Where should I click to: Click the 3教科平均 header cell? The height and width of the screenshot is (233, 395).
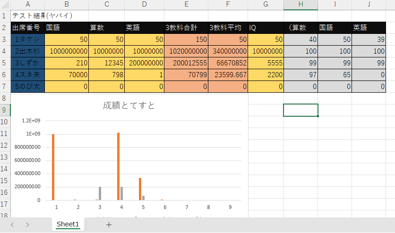pyautogui.click(x=228, y=28)
